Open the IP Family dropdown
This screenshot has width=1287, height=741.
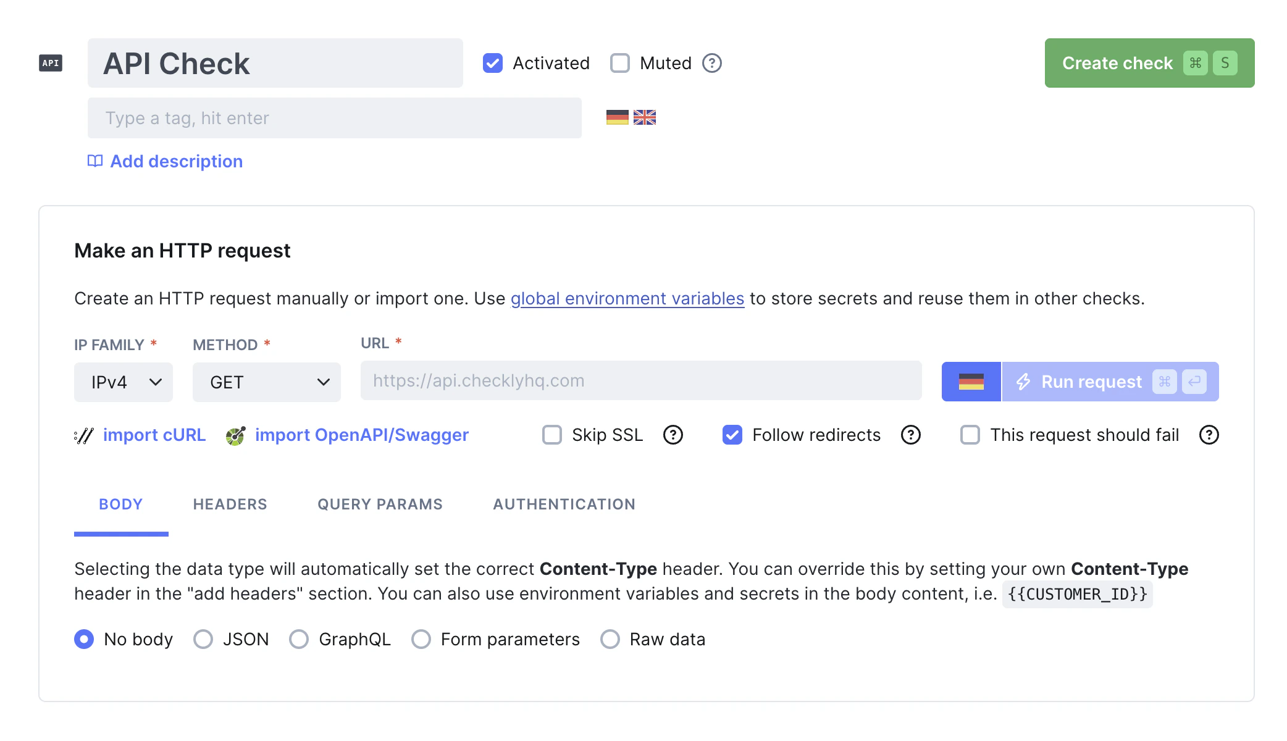(x=123, y=382)
